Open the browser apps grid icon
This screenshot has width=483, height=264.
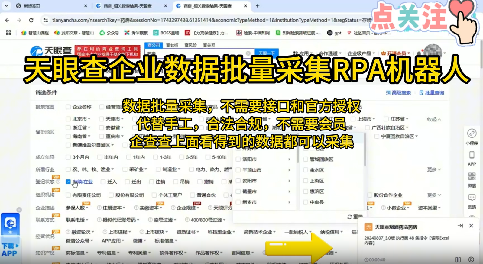coord(8,33)
